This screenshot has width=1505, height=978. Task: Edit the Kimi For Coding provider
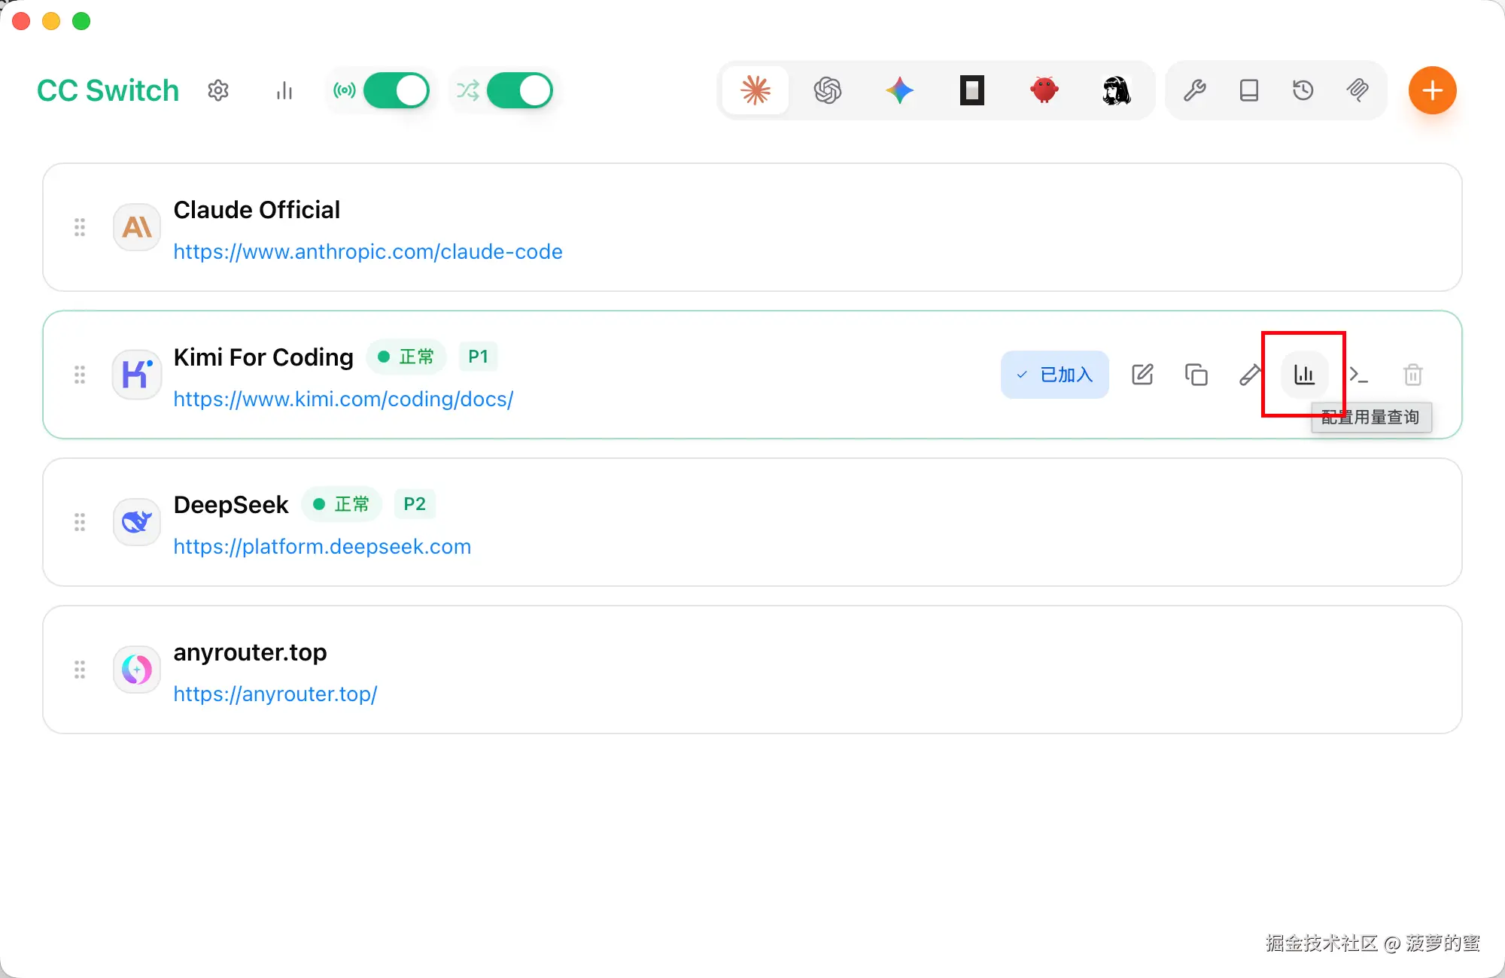1142,375
